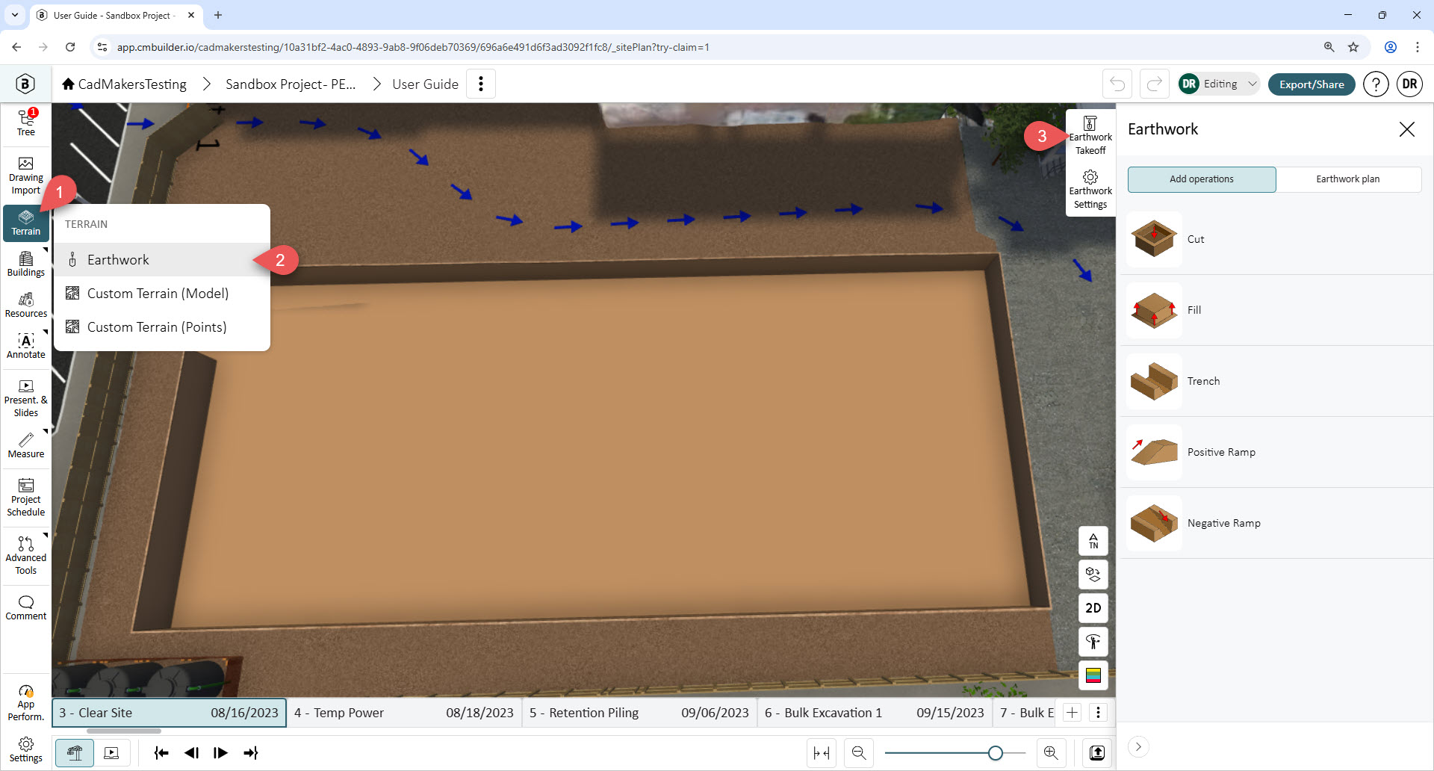
Task: Choose the Positive Ramp operation
Action: 1275,452
